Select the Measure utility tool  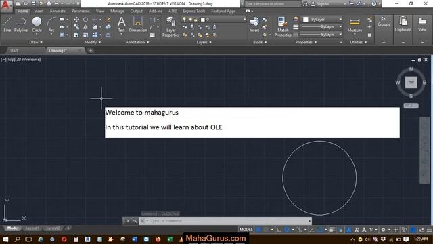click(355, 25)
